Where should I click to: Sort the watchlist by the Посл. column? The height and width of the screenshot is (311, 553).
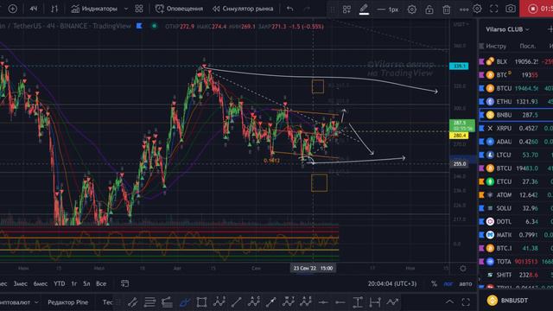click(x=528, y=46)
